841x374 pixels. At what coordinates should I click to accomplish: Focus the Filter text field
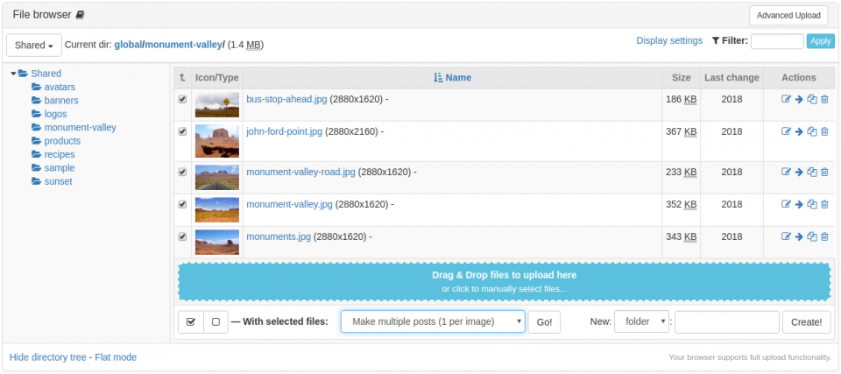pyautogui.click(x=777, y=41)
